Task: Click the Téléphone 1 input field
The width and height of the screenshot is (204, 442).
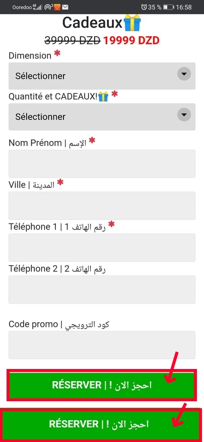Action: (102, 248)
